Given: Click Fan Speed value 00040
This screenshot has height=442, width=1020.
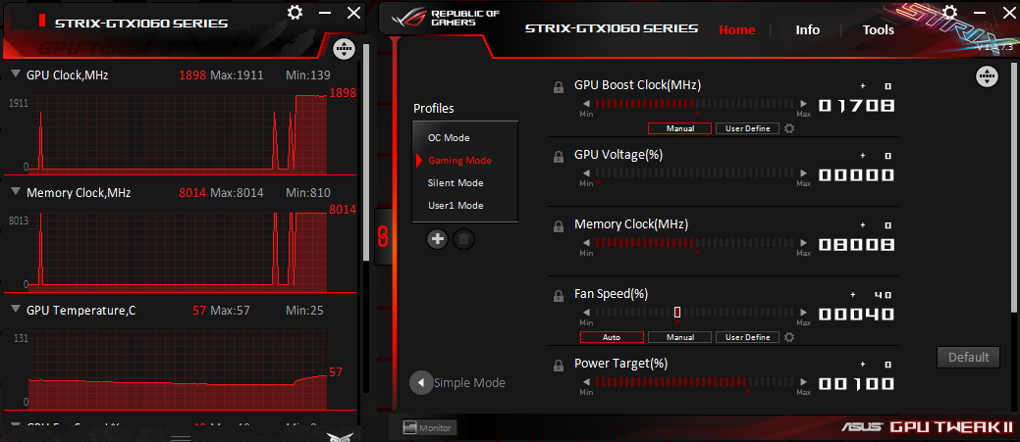Looking at the screenshot, I should click(856, 315).
